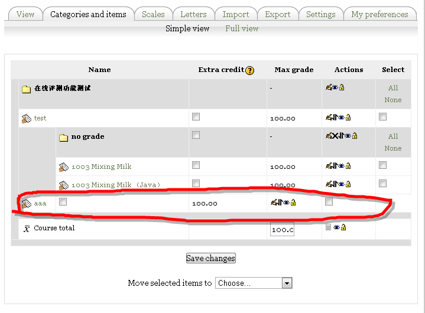
Task: Lock the aaa grade item
Action: tap(293, 202)
